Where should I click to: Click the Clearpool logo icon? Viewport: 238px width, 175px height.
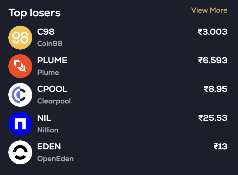click(x=20, y=95)
